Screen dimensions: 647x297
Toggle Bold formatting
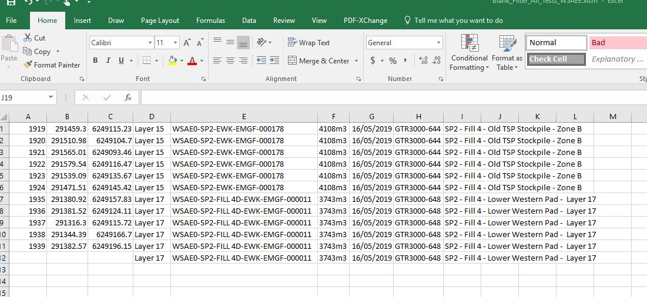click(95, 60)
